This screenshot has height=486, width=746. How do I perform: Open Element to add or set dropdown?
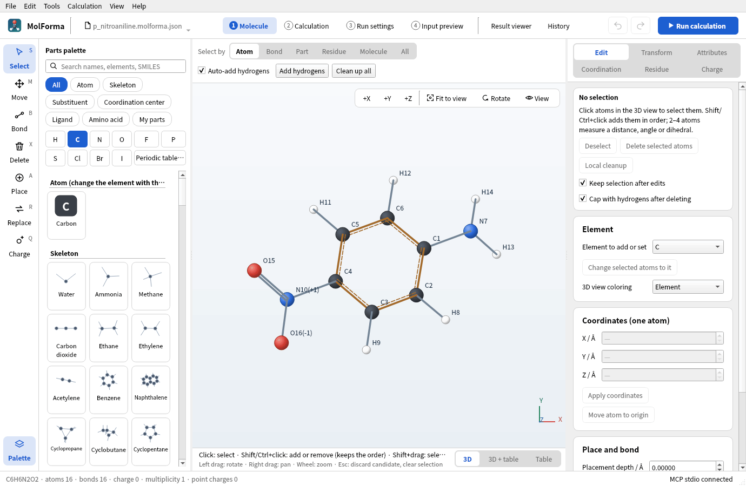pyautogui.click(x=688, y=247)
